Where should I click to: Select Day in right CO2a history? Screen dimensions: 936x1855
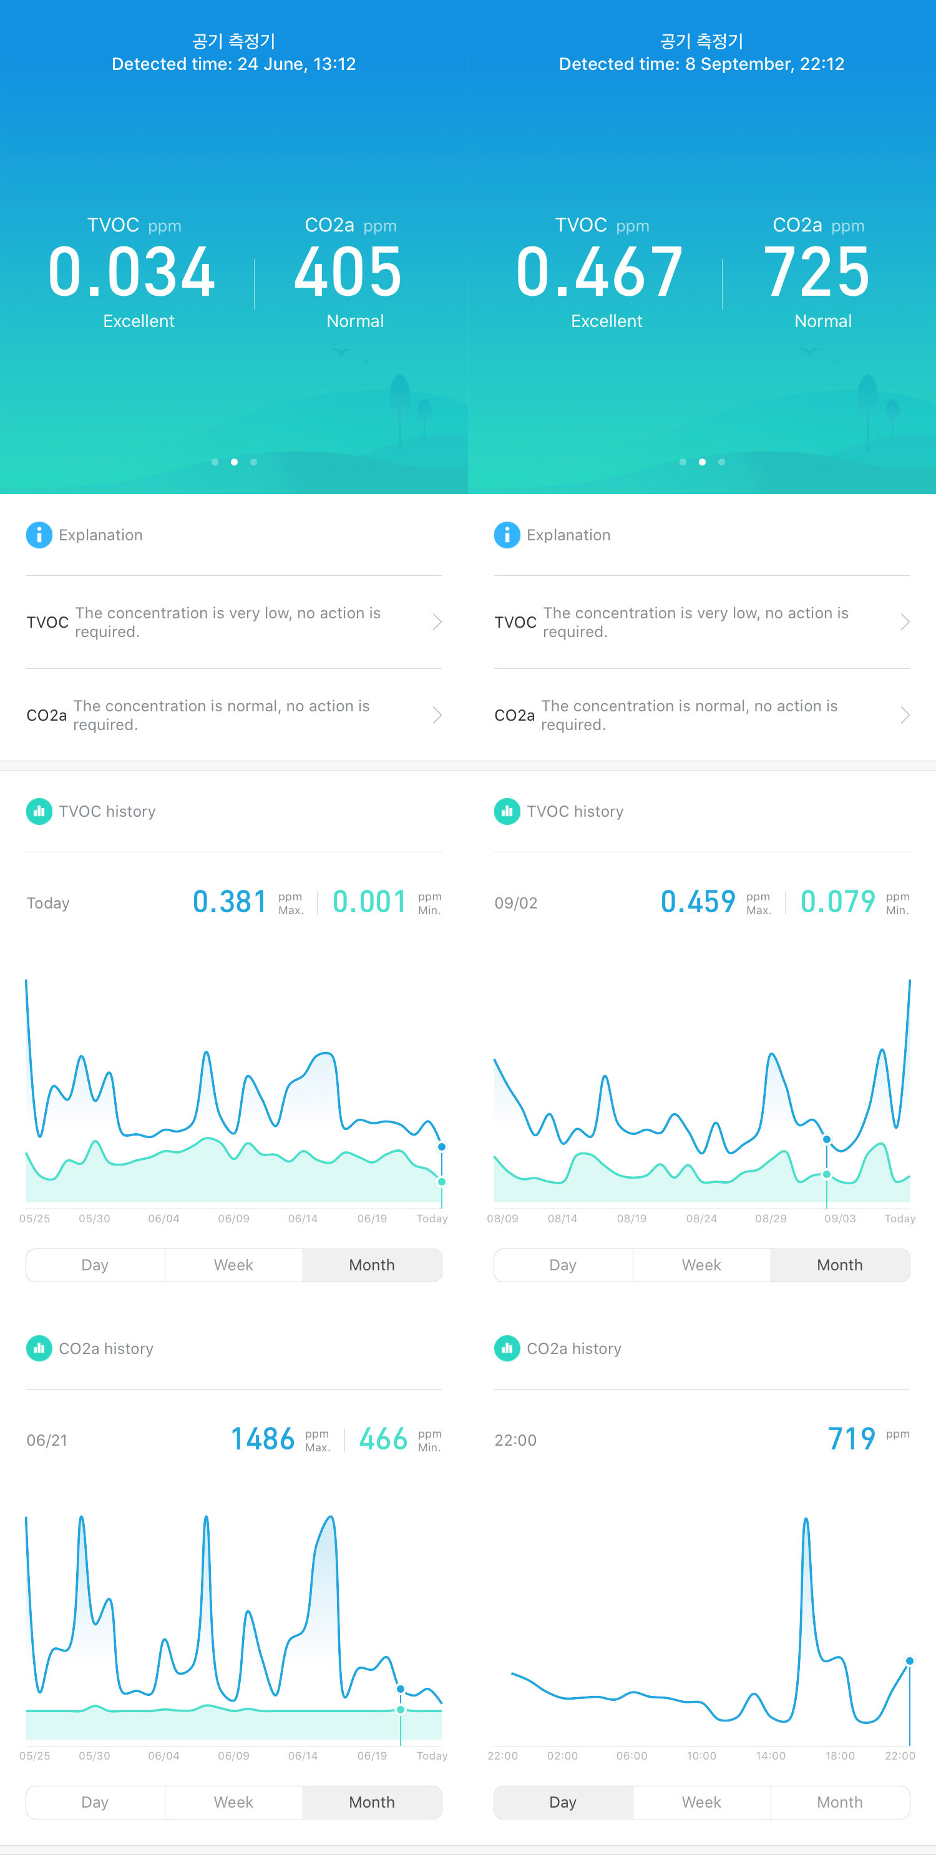coord(563,1803)
